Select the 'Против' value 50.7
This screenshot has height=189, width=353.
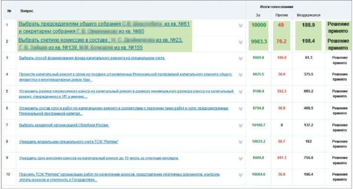282,141
